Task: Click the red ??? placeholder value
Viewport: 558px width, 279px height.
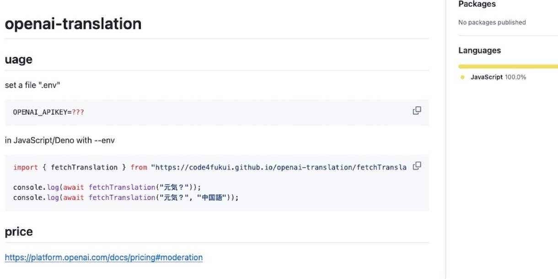Action: 78,113
